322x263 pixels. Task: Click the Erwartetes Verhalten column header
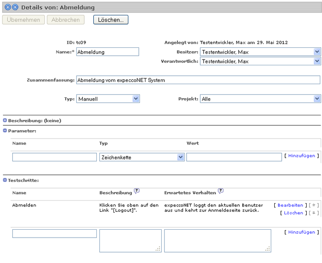pos(190,193)
